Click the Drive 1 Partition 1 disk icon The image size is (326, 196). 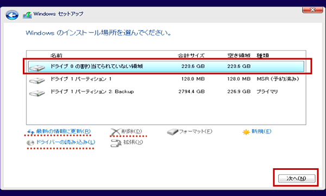37,81
